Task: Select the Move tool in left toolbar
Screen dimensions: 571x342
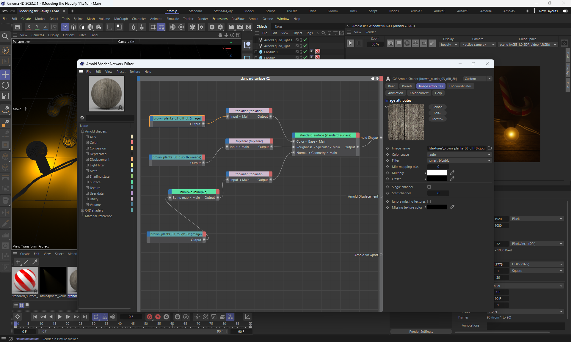Action: click(5, 74)
